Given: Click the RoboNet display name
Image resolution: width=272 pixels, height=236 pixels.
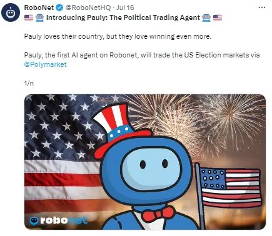Looking at the screenshot, I should (39, 7).
